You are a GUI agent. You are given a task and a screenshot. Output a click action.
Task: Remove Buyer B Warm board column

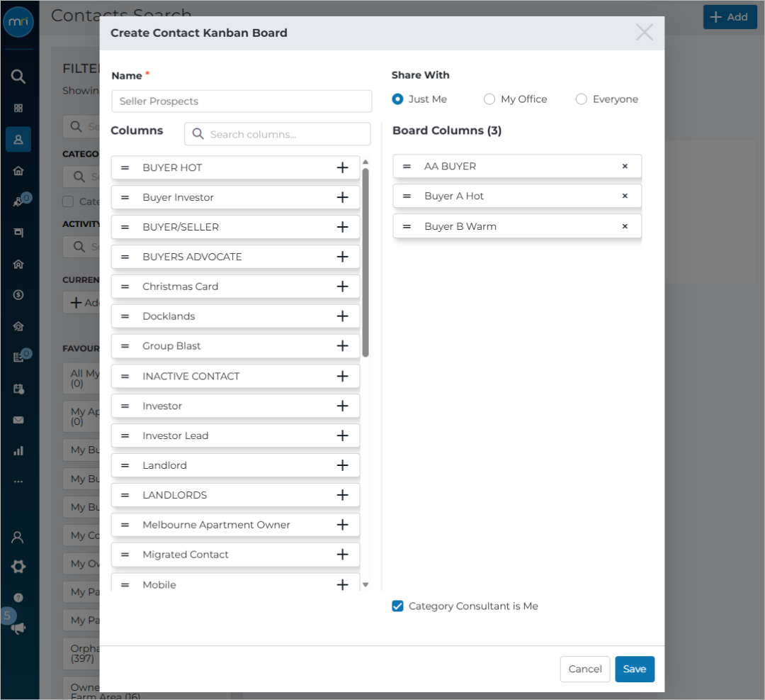pos(625,226)
